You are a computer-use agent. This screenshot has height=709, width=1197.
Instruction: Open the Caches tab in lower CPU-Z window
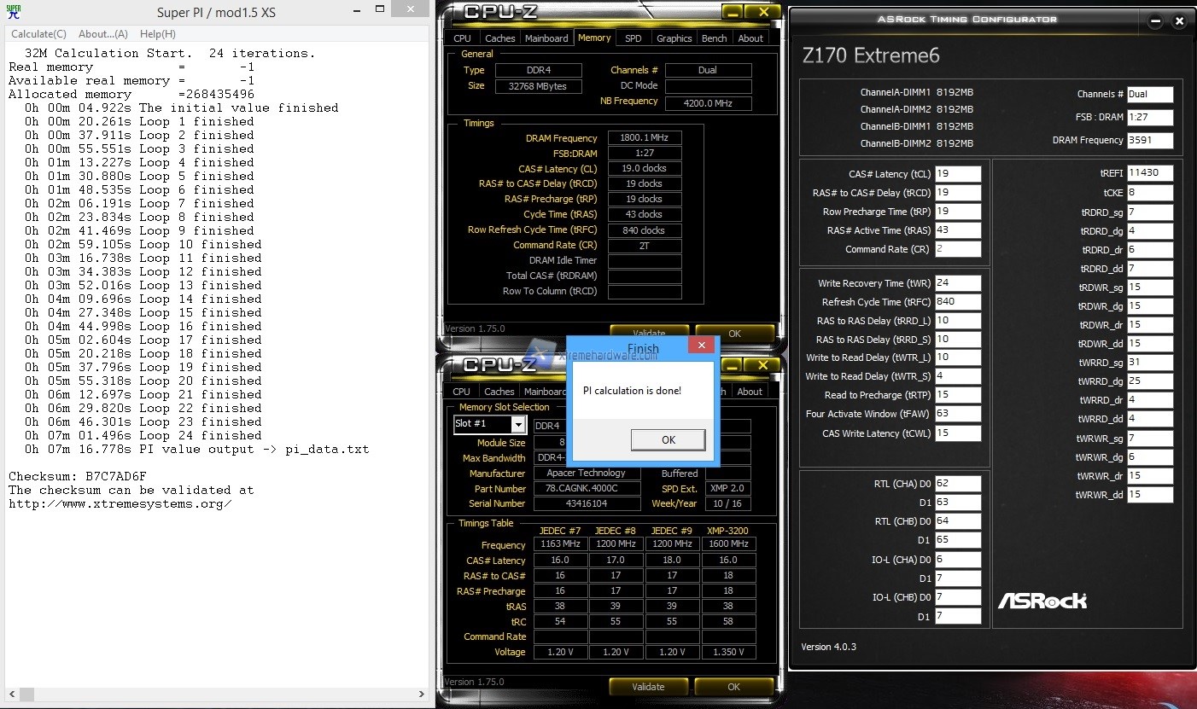point(499,392)
